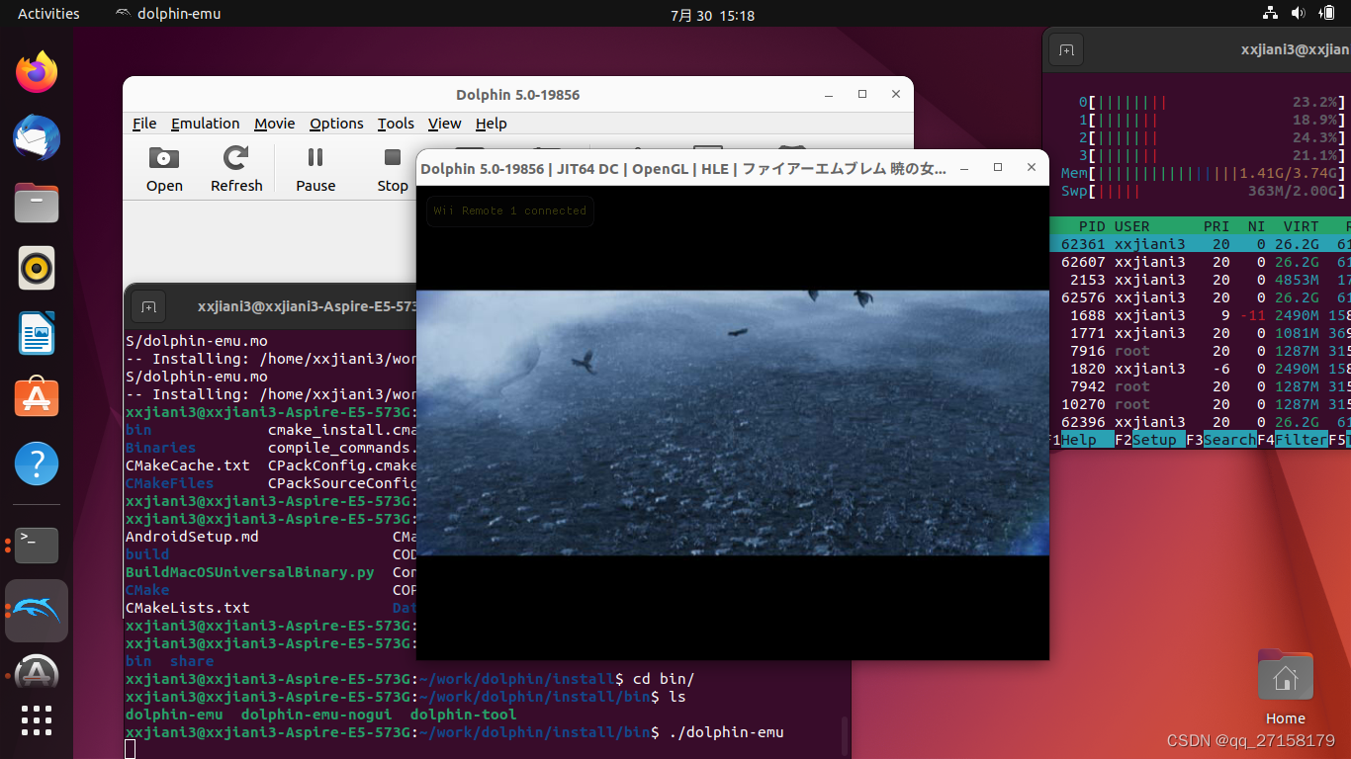
Task: Click F2 Setup in htop
Action: [1149, 440]
